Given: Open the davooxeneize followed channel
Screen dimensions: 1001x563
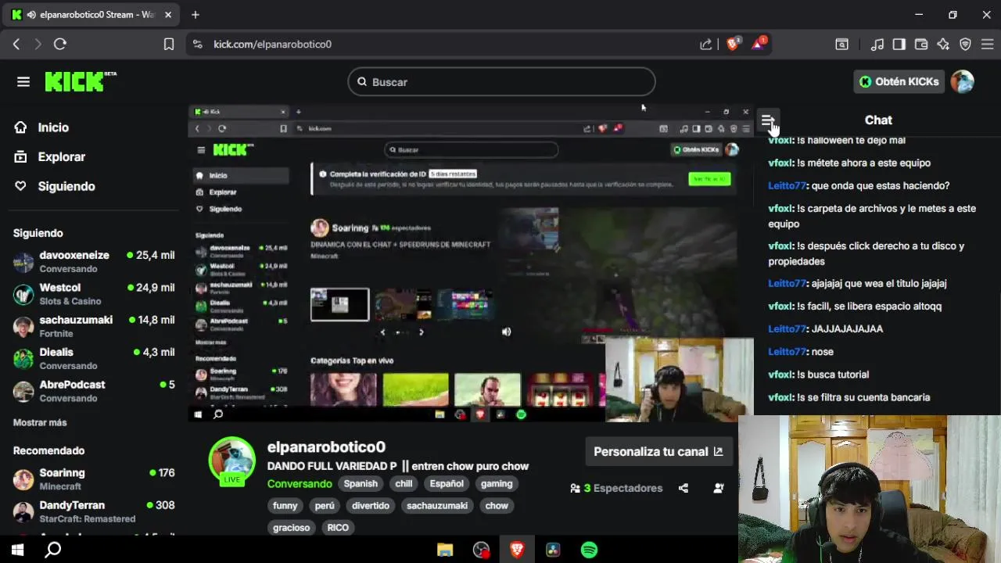Looking at the screenshot, I should pos(94,262).
